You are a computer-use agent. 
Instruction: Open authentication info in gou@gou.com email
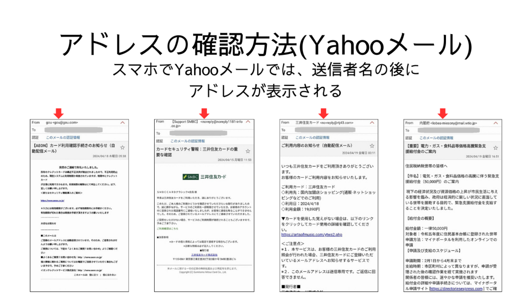tap(63, 137)
